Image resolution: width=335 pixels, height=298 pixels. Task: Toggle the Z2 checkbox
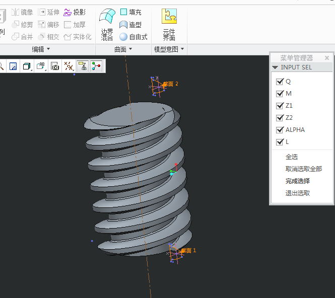(x=280, y=118)
